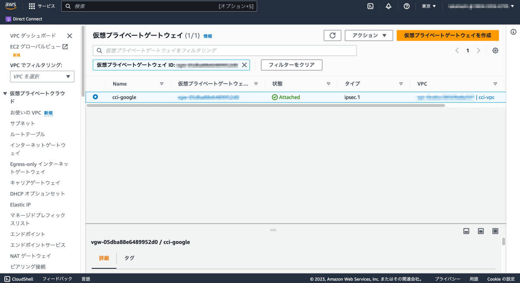Open the cci-vpc link
The width and height of the screenshot is (520, 283).
click(486, 97)
